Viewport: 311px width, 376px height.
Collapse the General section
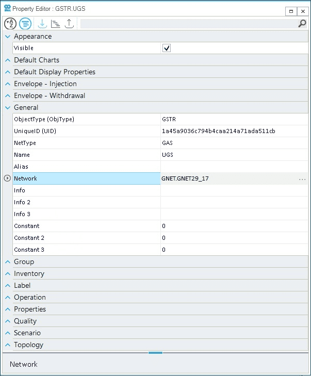click(x=8, y=108)
